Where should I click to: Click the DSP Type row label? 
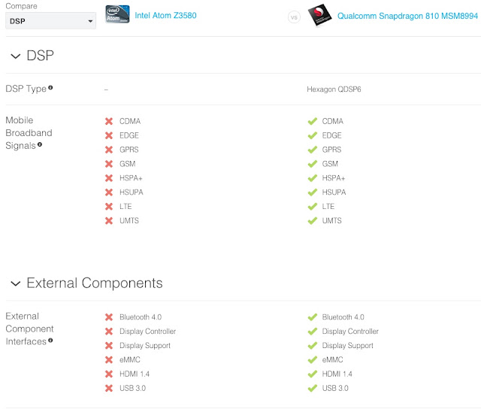[26, 89]
